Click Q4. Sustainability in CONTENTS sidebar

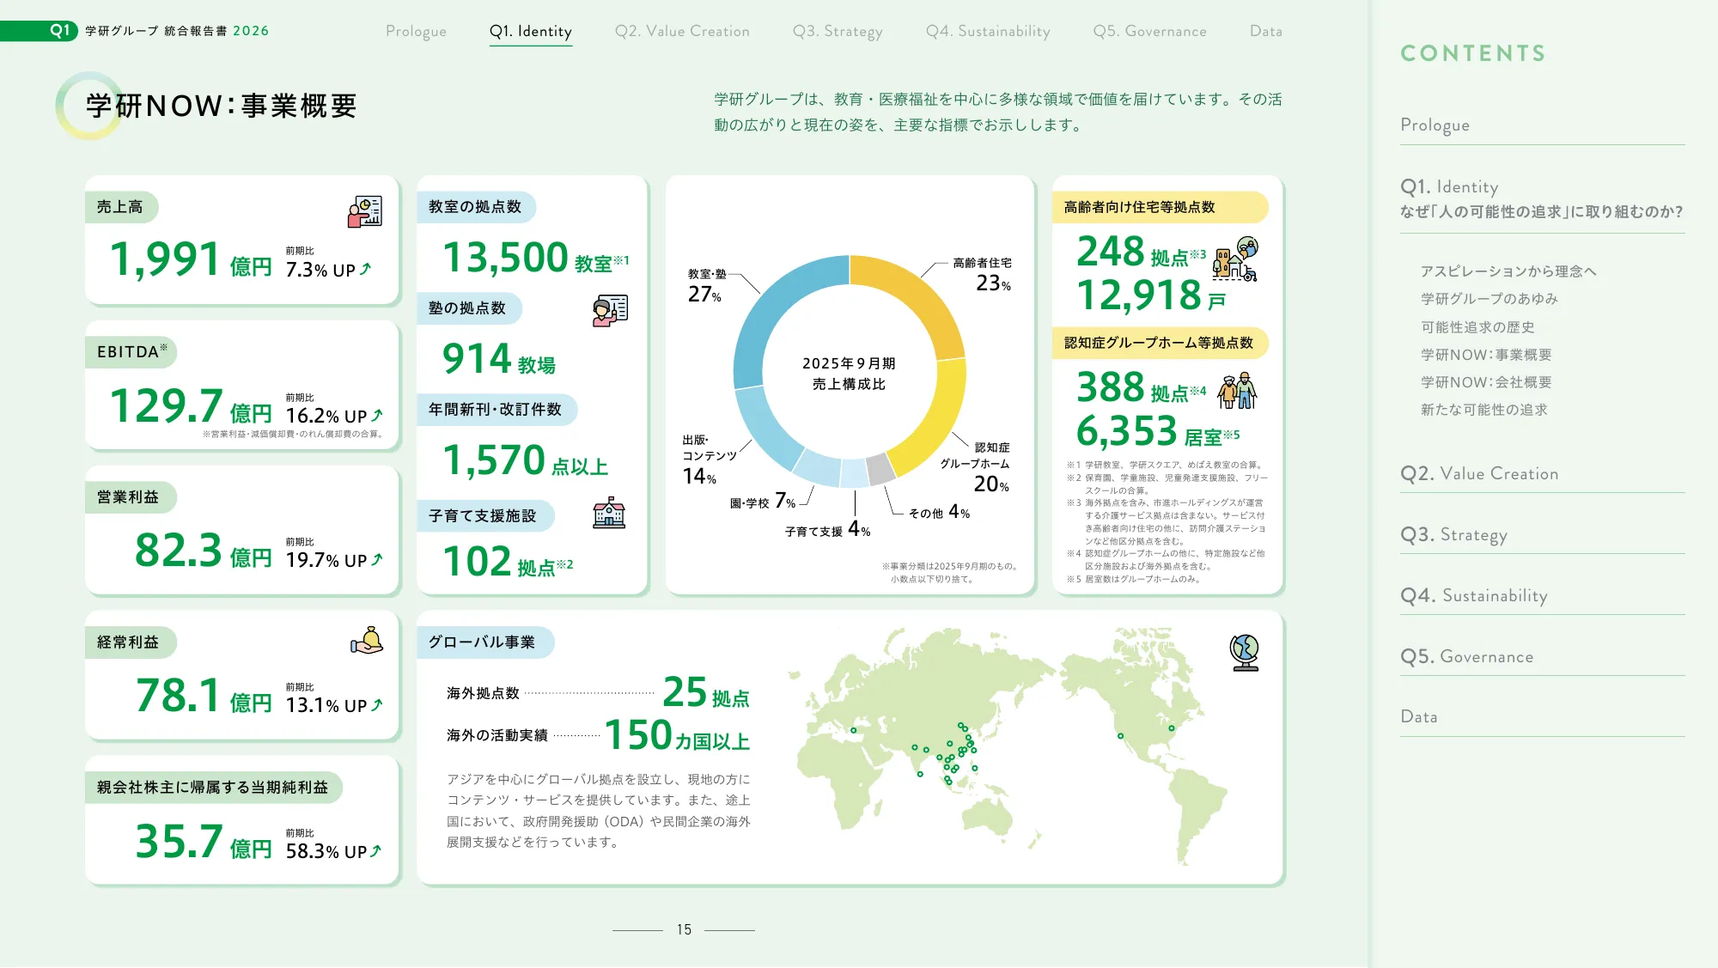point(1474,595)
